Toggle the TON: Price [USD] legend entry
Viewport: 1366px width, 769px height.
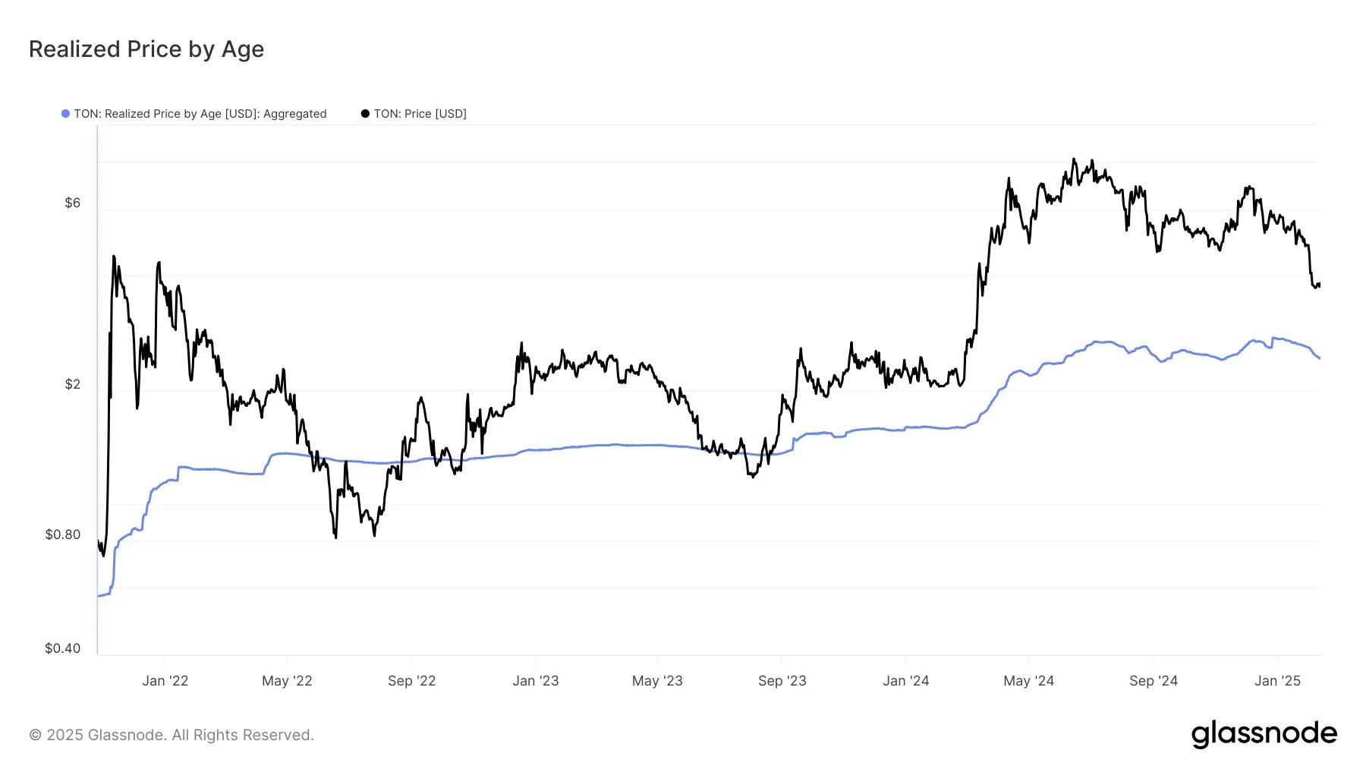[420, 114]
